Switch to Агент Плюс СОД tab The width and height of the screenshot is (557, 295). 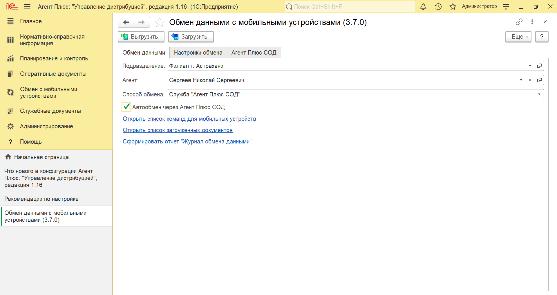click(x=254, y=53)
